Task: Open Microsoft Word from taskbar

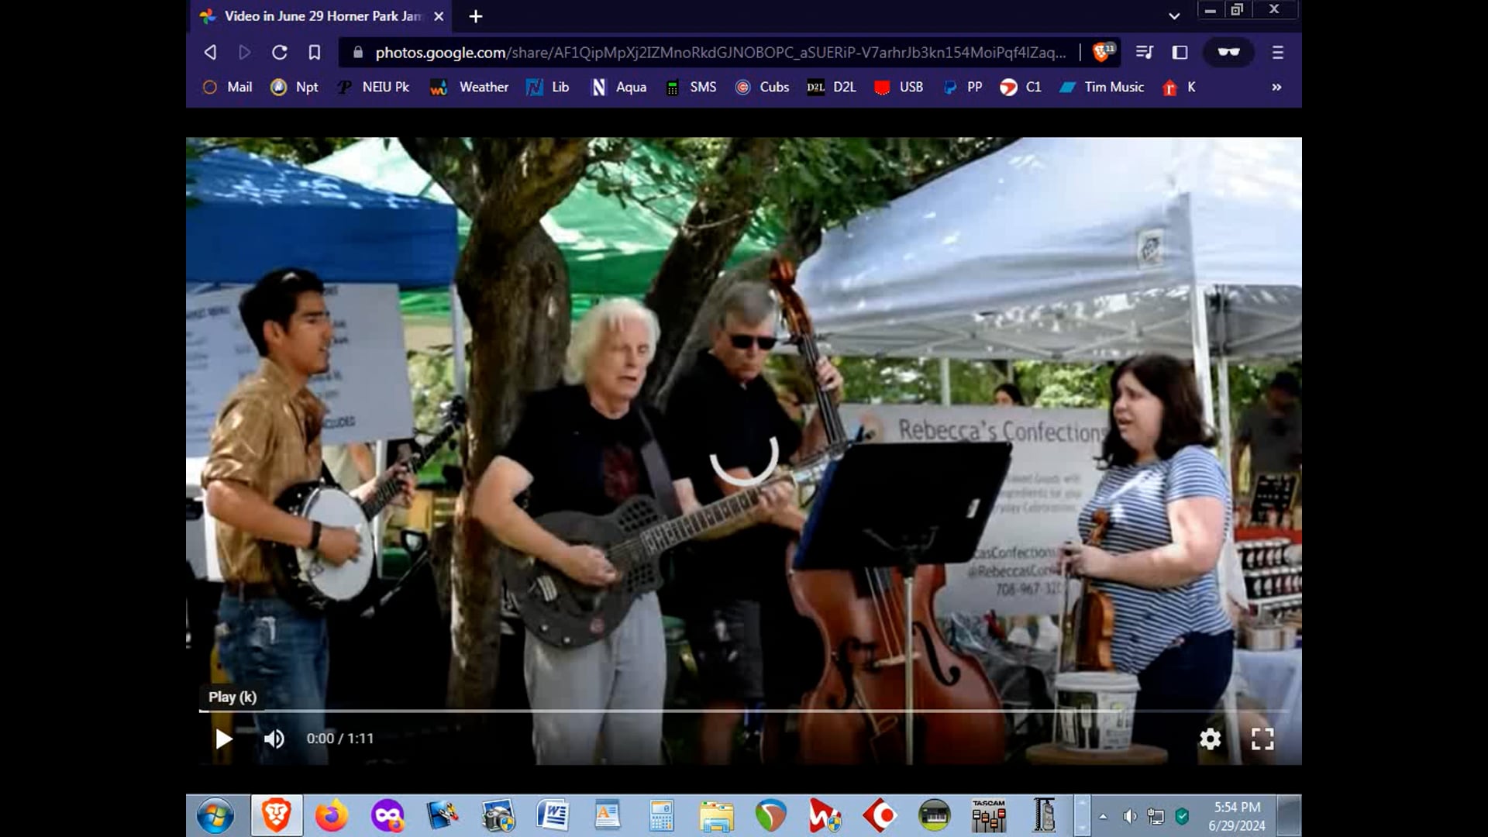Action: pos(552,815)
